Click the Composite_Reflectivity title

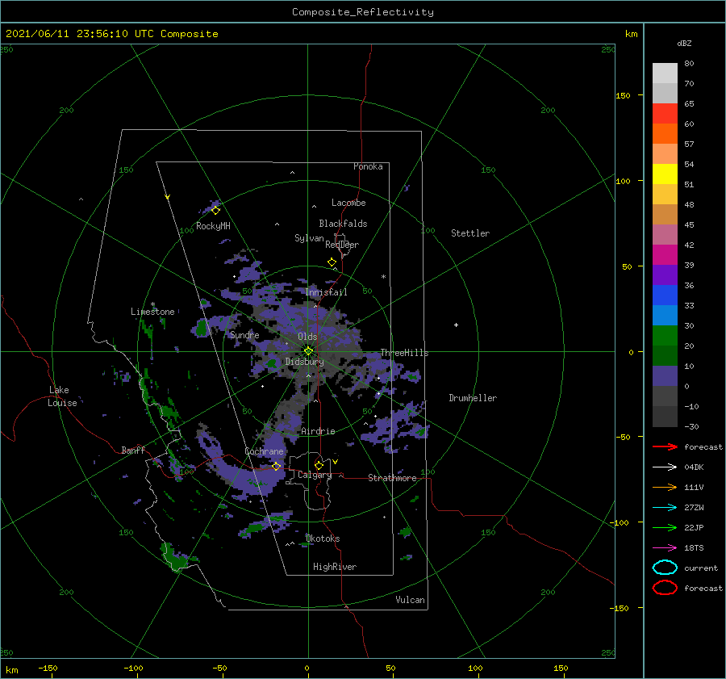click(363, 12)
